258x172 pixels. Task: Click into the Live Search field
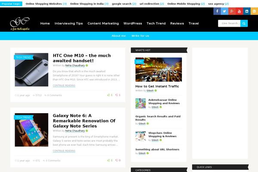pyautogui.click(x=229, y=23)
